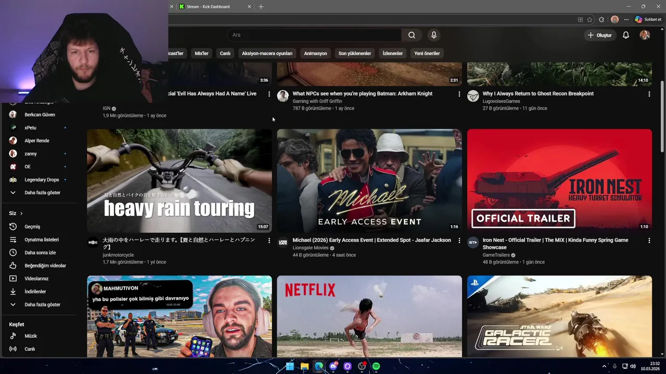Select the İzlenenler filter chip
This screenshot has height=374, width=666.
(x=393, y=53)
